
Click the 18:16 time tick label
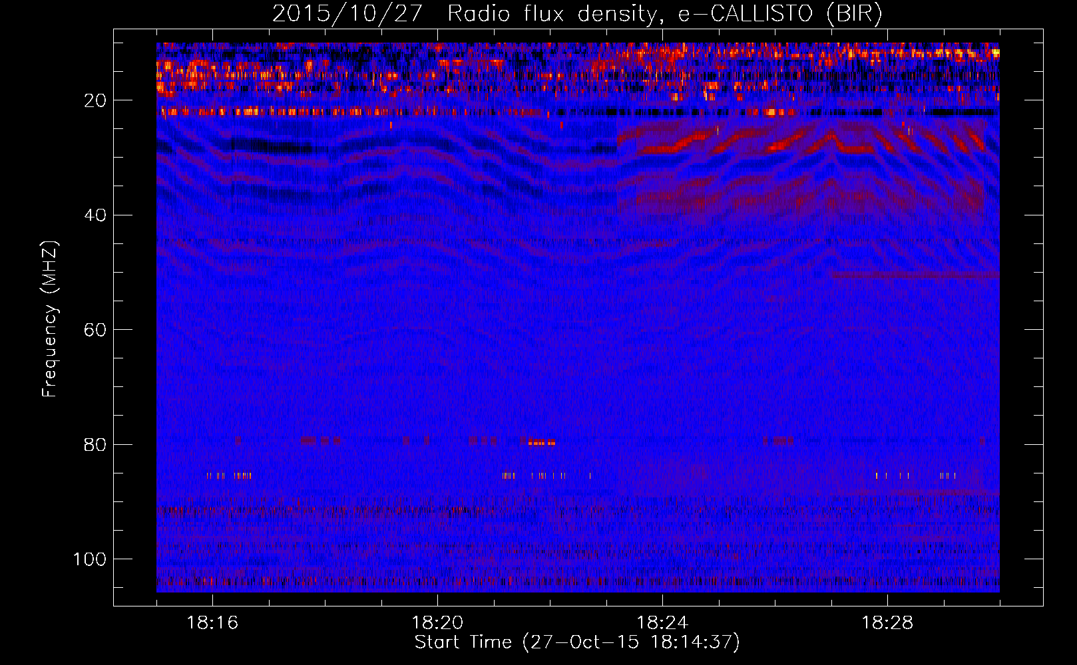pyautogui.click(x=212, y=623)
